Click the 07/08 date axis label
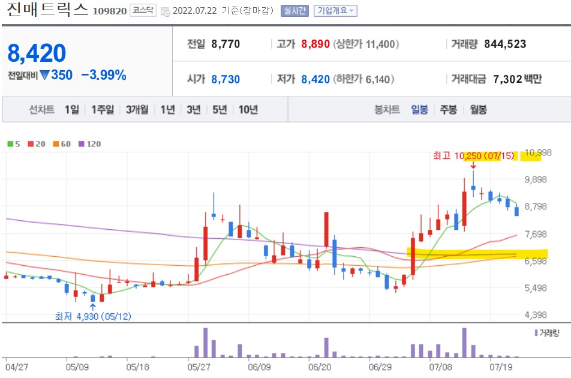Image resolution: width=571 pixels, height=378 pixels. click(441, 367)
